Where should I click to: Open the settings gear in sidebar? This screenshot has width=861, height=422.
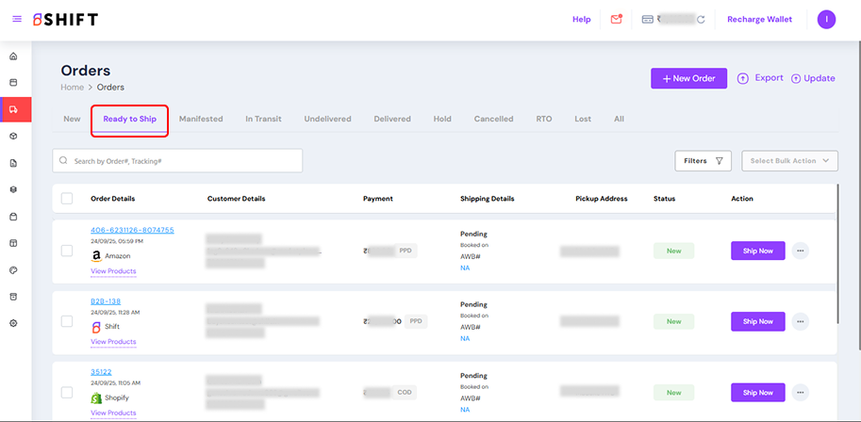pos(13,323)
